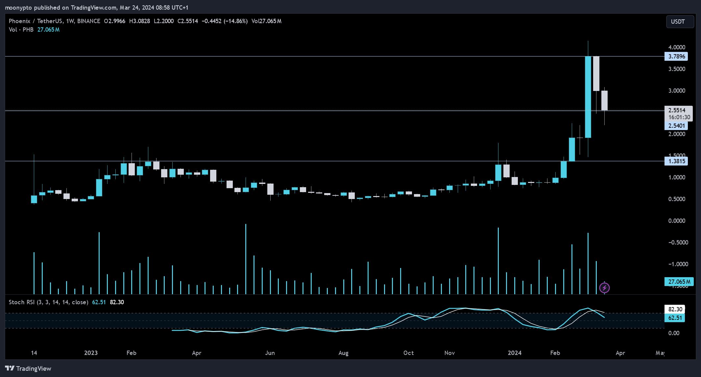Image resolution: width=701 pixels, height=377 pixels.
Task: Click the Oct time axis label
Action: (408, 353)
